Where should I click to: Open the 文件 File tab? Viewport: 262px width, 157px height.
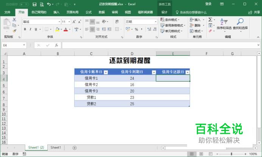click(x=7, y=12)
